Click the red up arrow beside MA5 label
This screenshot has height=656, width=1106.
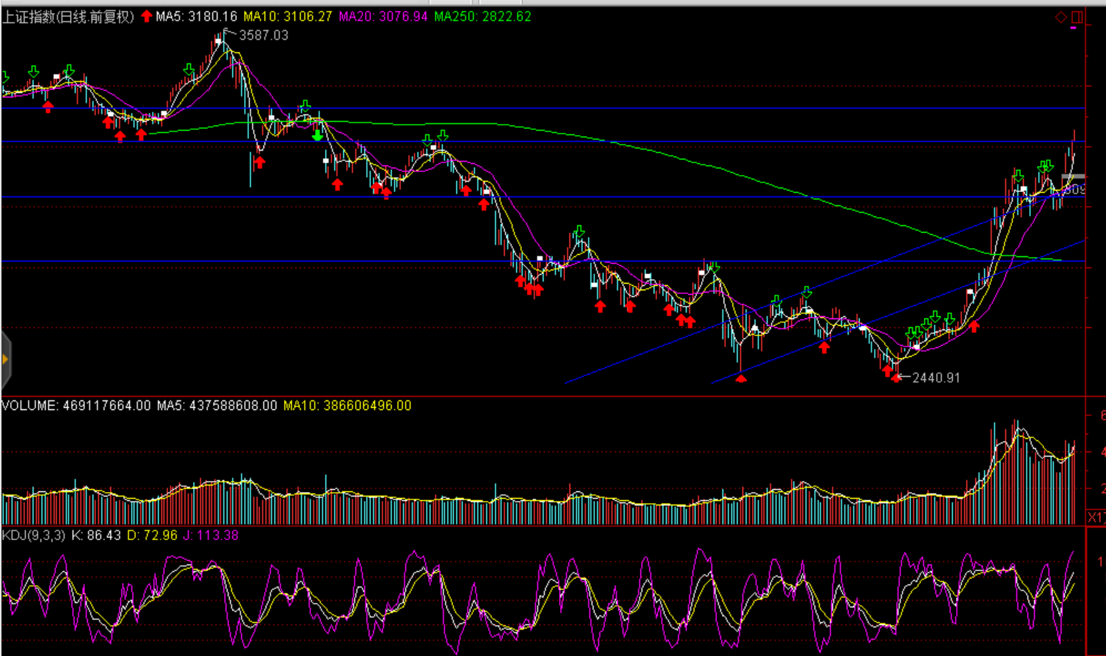[x=146, y=16]
